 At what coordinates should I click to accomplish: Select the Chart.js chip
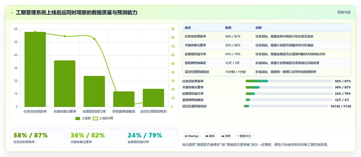click(x=192, y=136)
